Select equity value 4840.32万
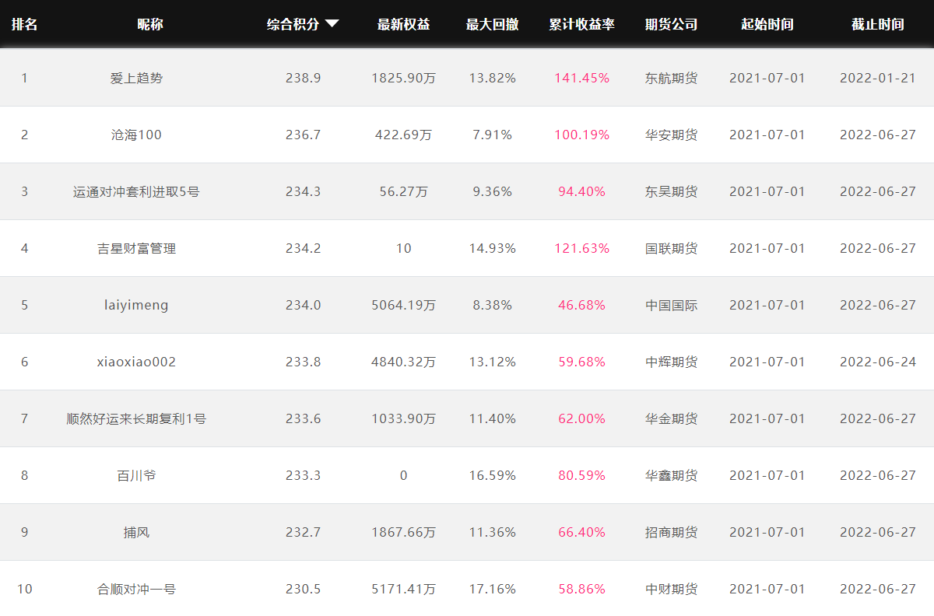Viewport: 934px width, 616px height. click(404, 362)
